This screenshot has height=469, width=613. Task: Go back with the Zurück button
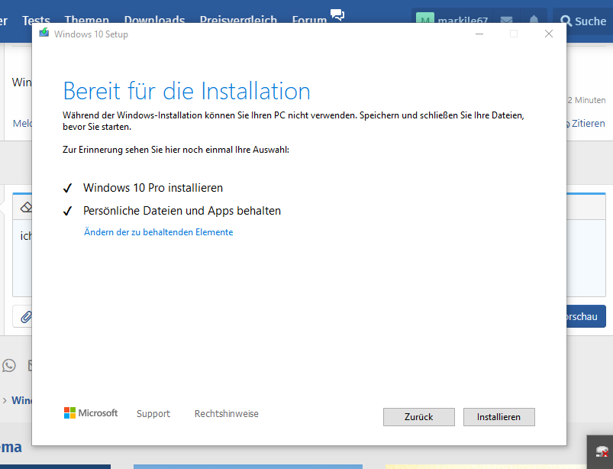[x=418, y=417]
